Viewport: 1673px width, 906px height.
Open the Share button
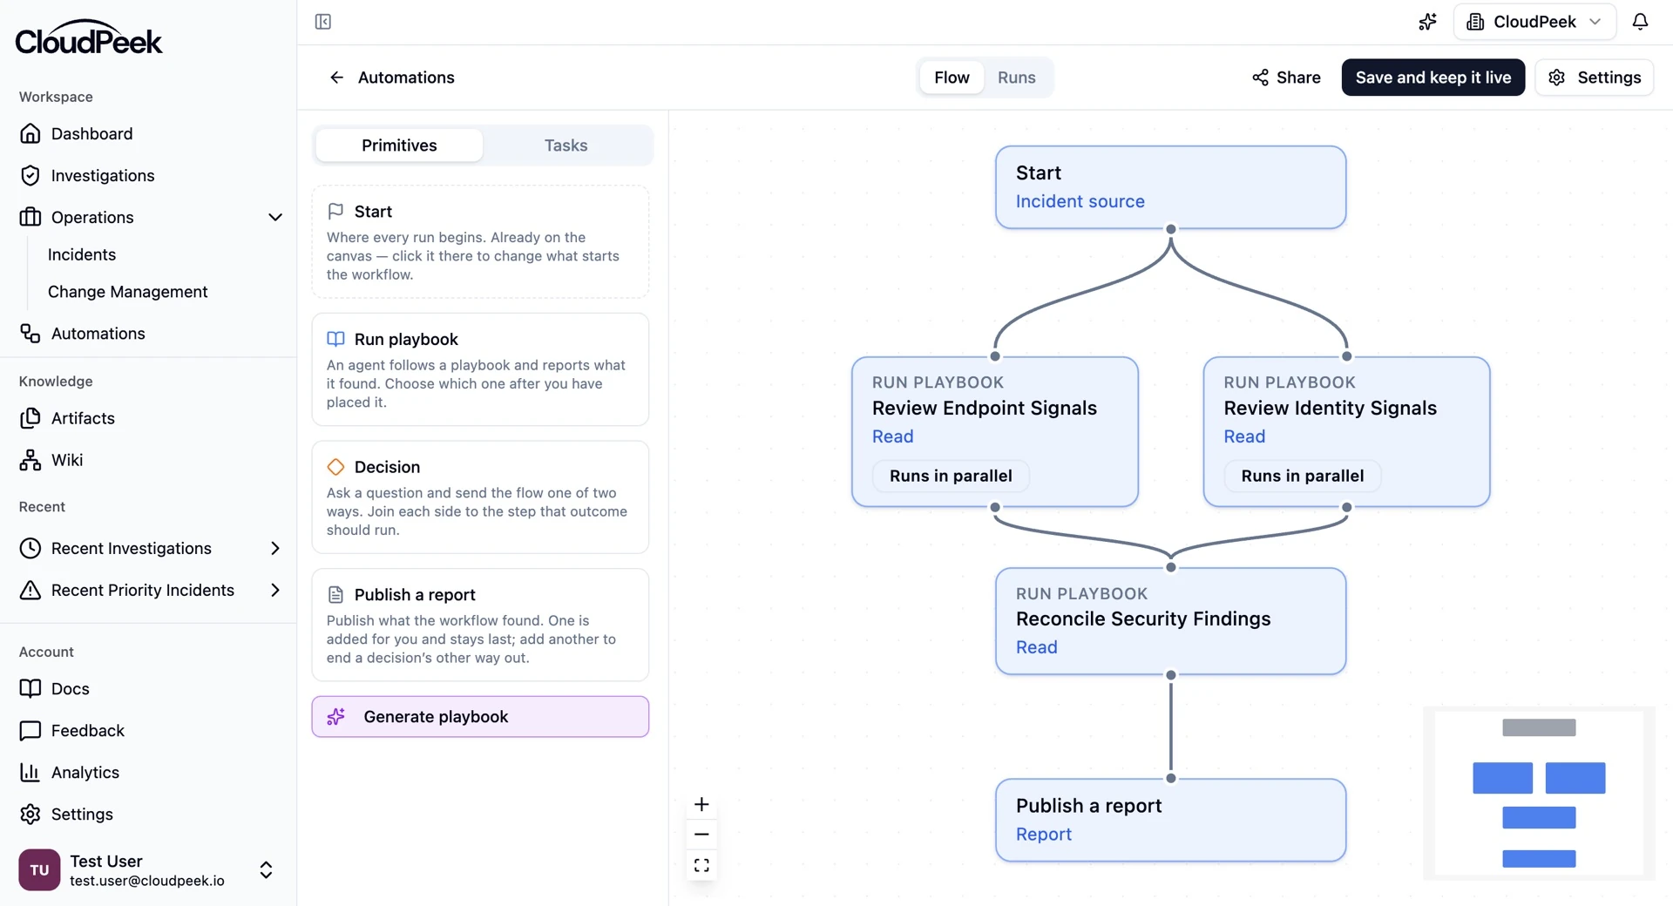pos(1286,78)
